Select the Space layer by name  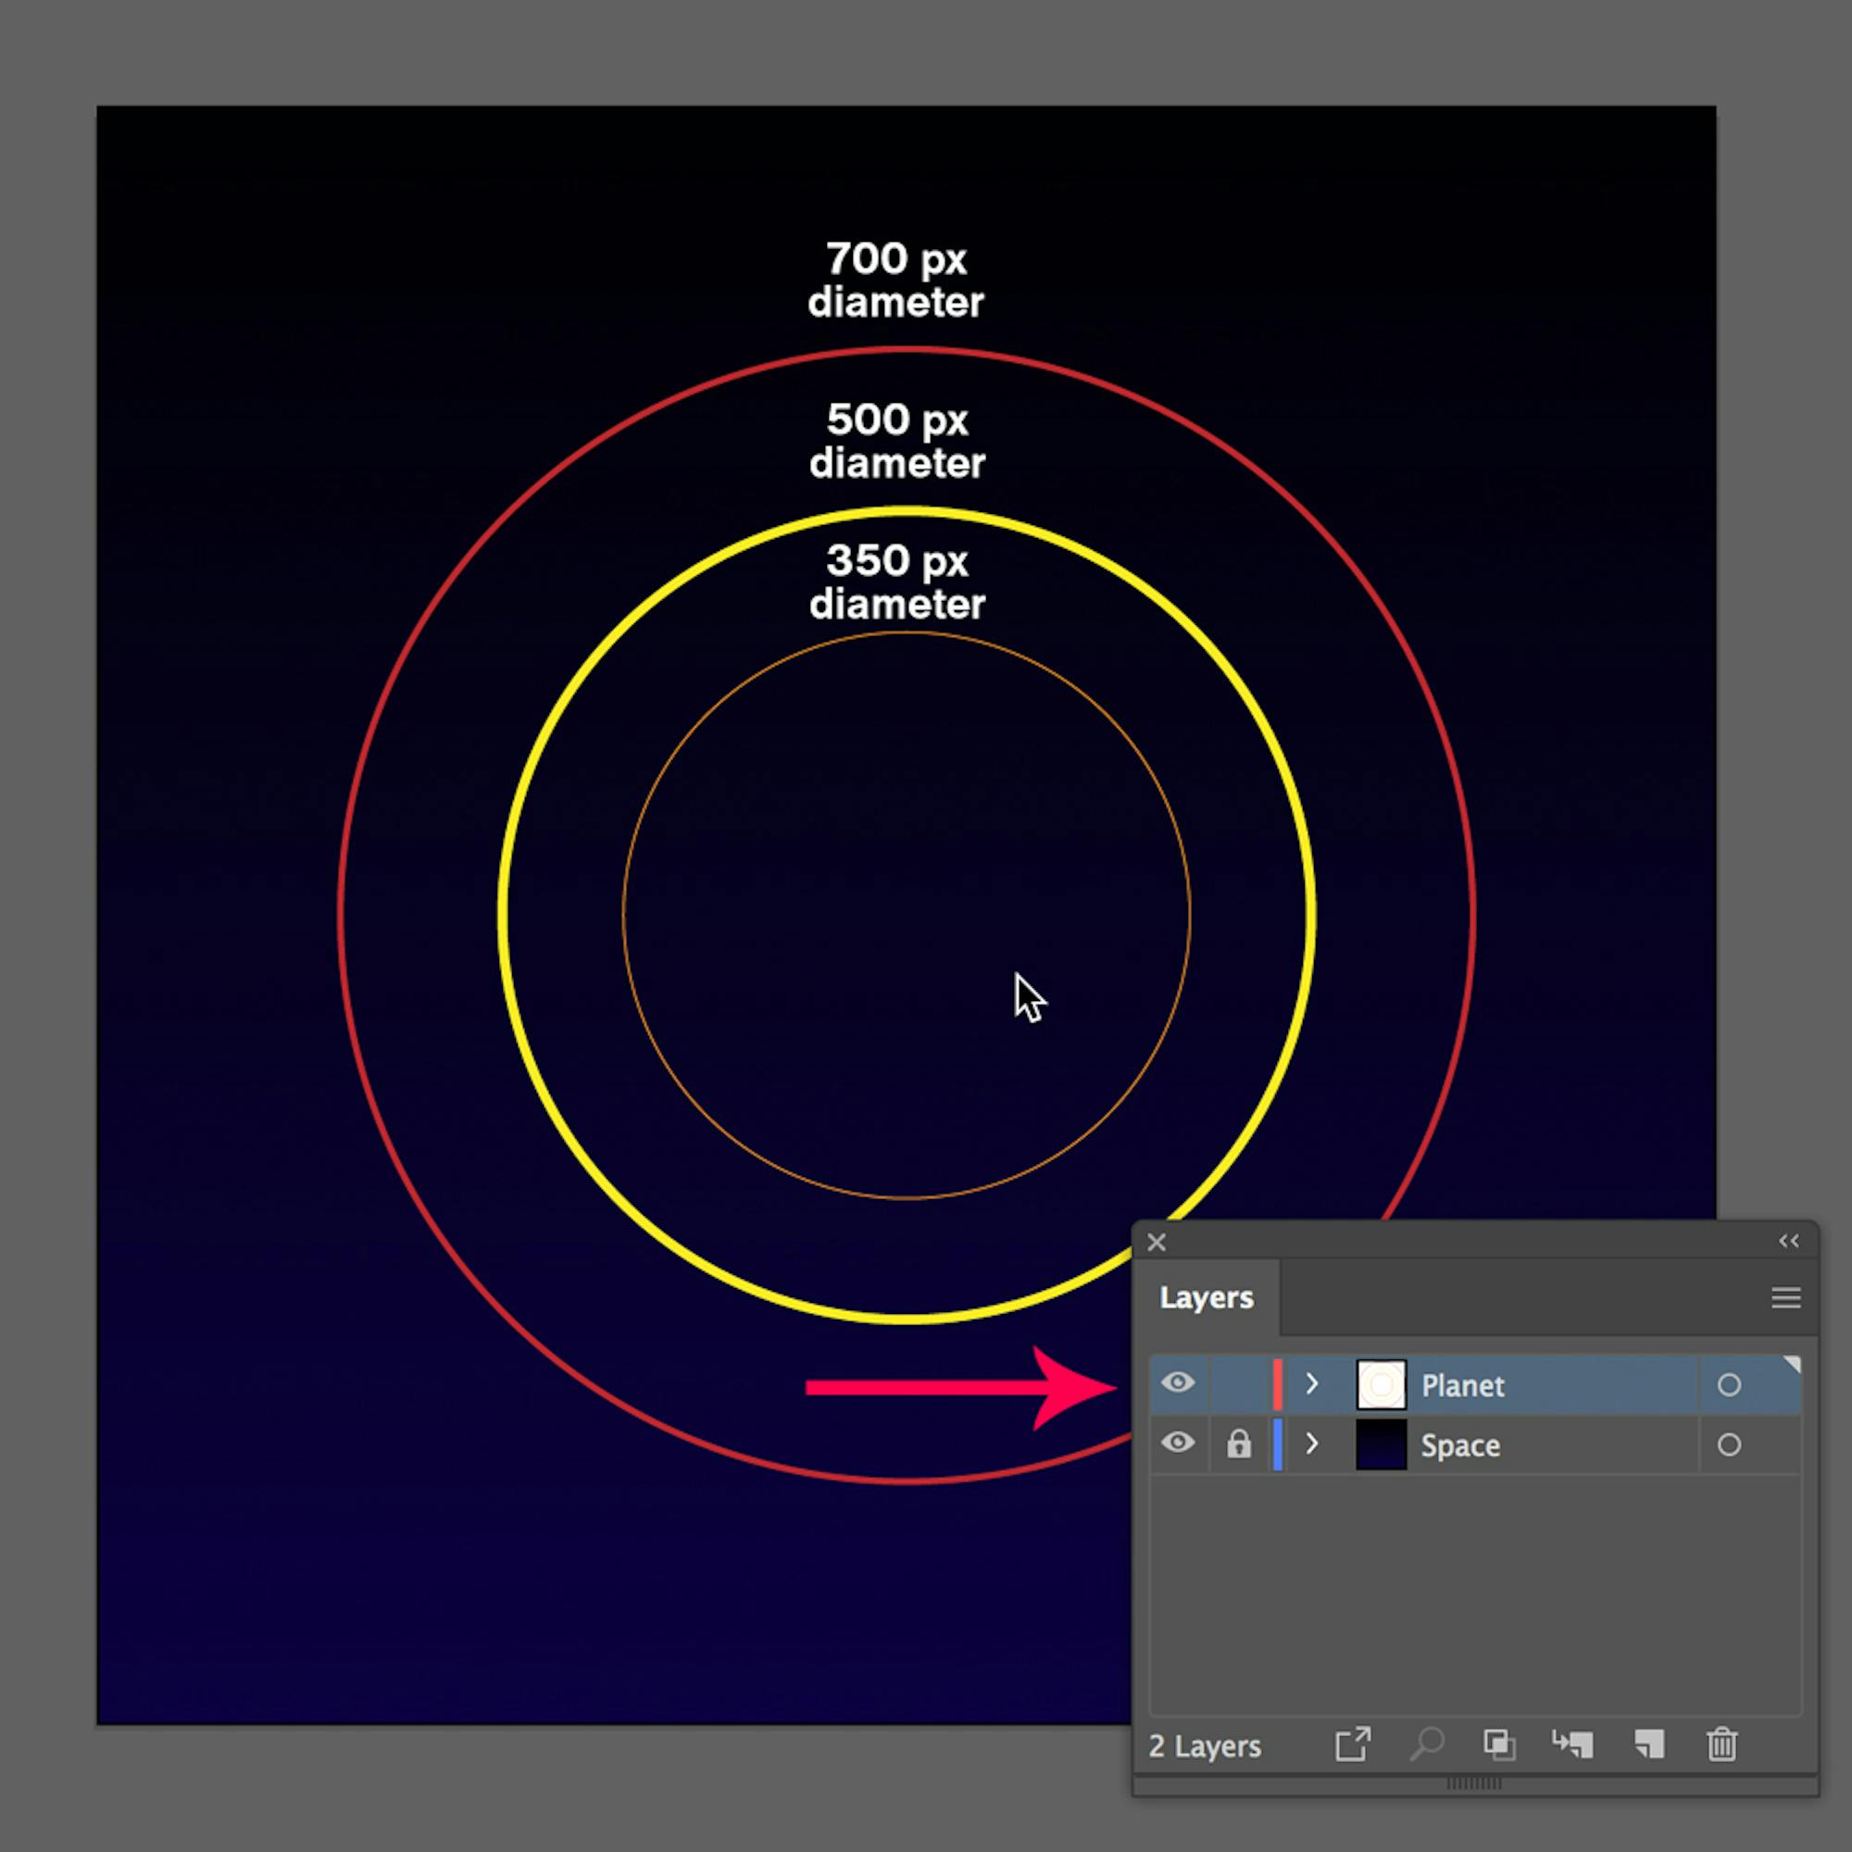[1460, 1445]
